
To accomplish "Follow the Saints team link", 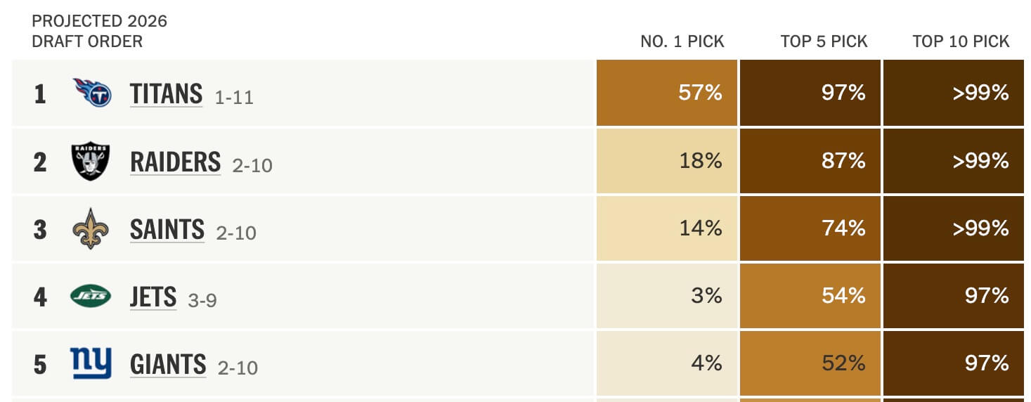I will click(167, 229).
